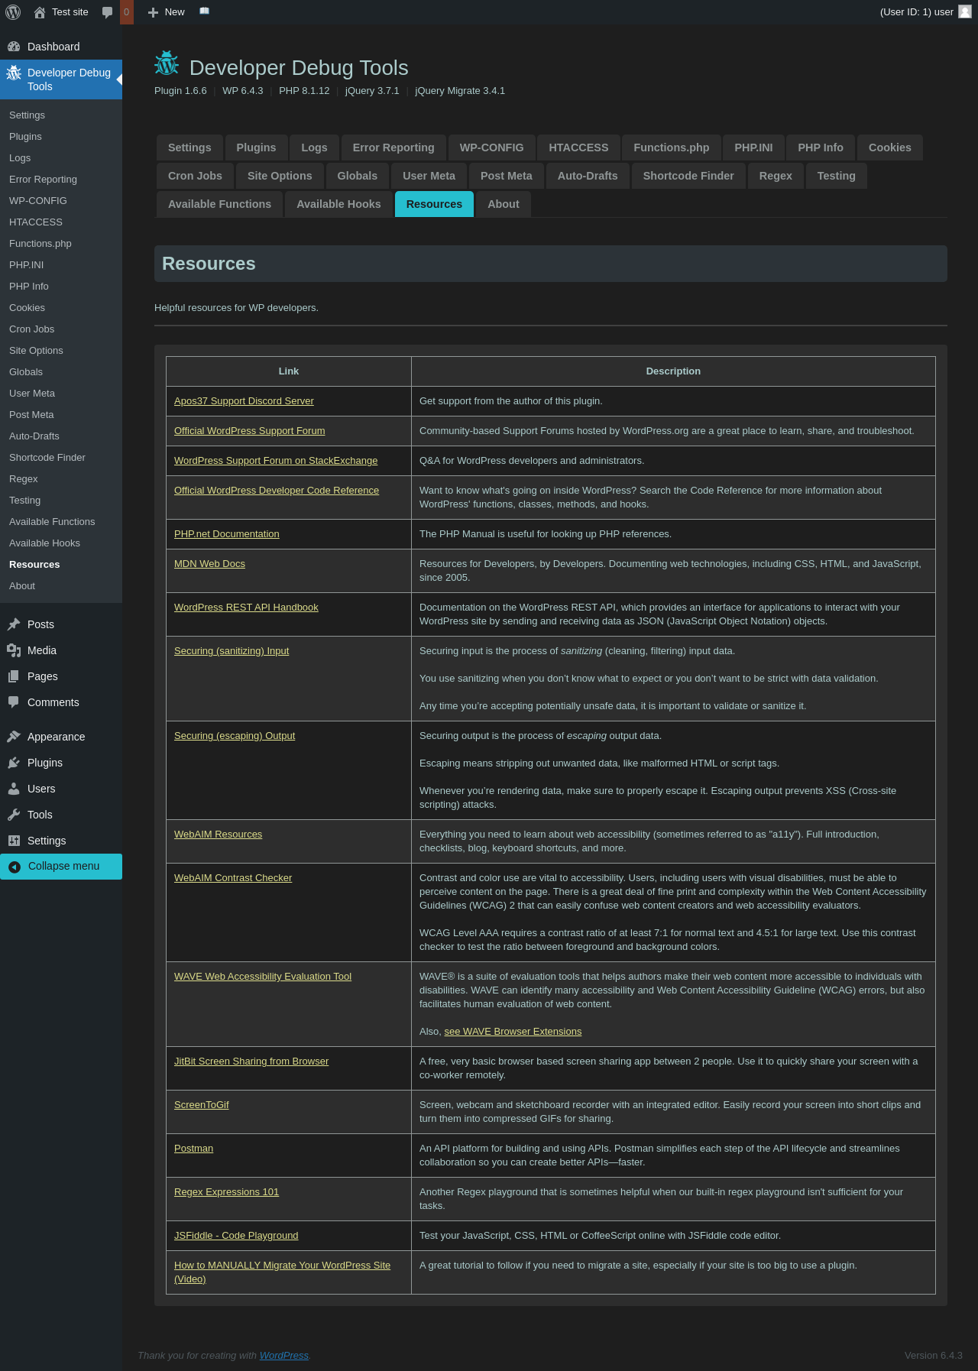Click the Dashboard gauge icon
Screen dimensions: 978x1371
click(14, 47)
